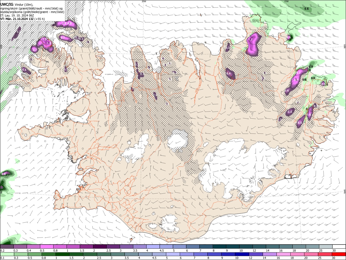Click the rain scale swatch between 6 and 7
The height and width of the screenshot is (260, 346).
[186, 254]
